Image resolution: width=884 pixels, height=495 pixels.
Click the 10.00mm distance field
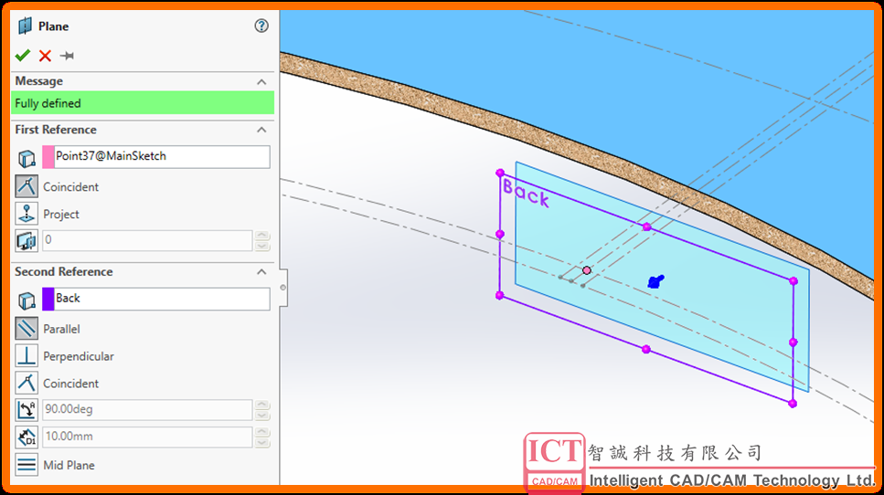[146, 437]
